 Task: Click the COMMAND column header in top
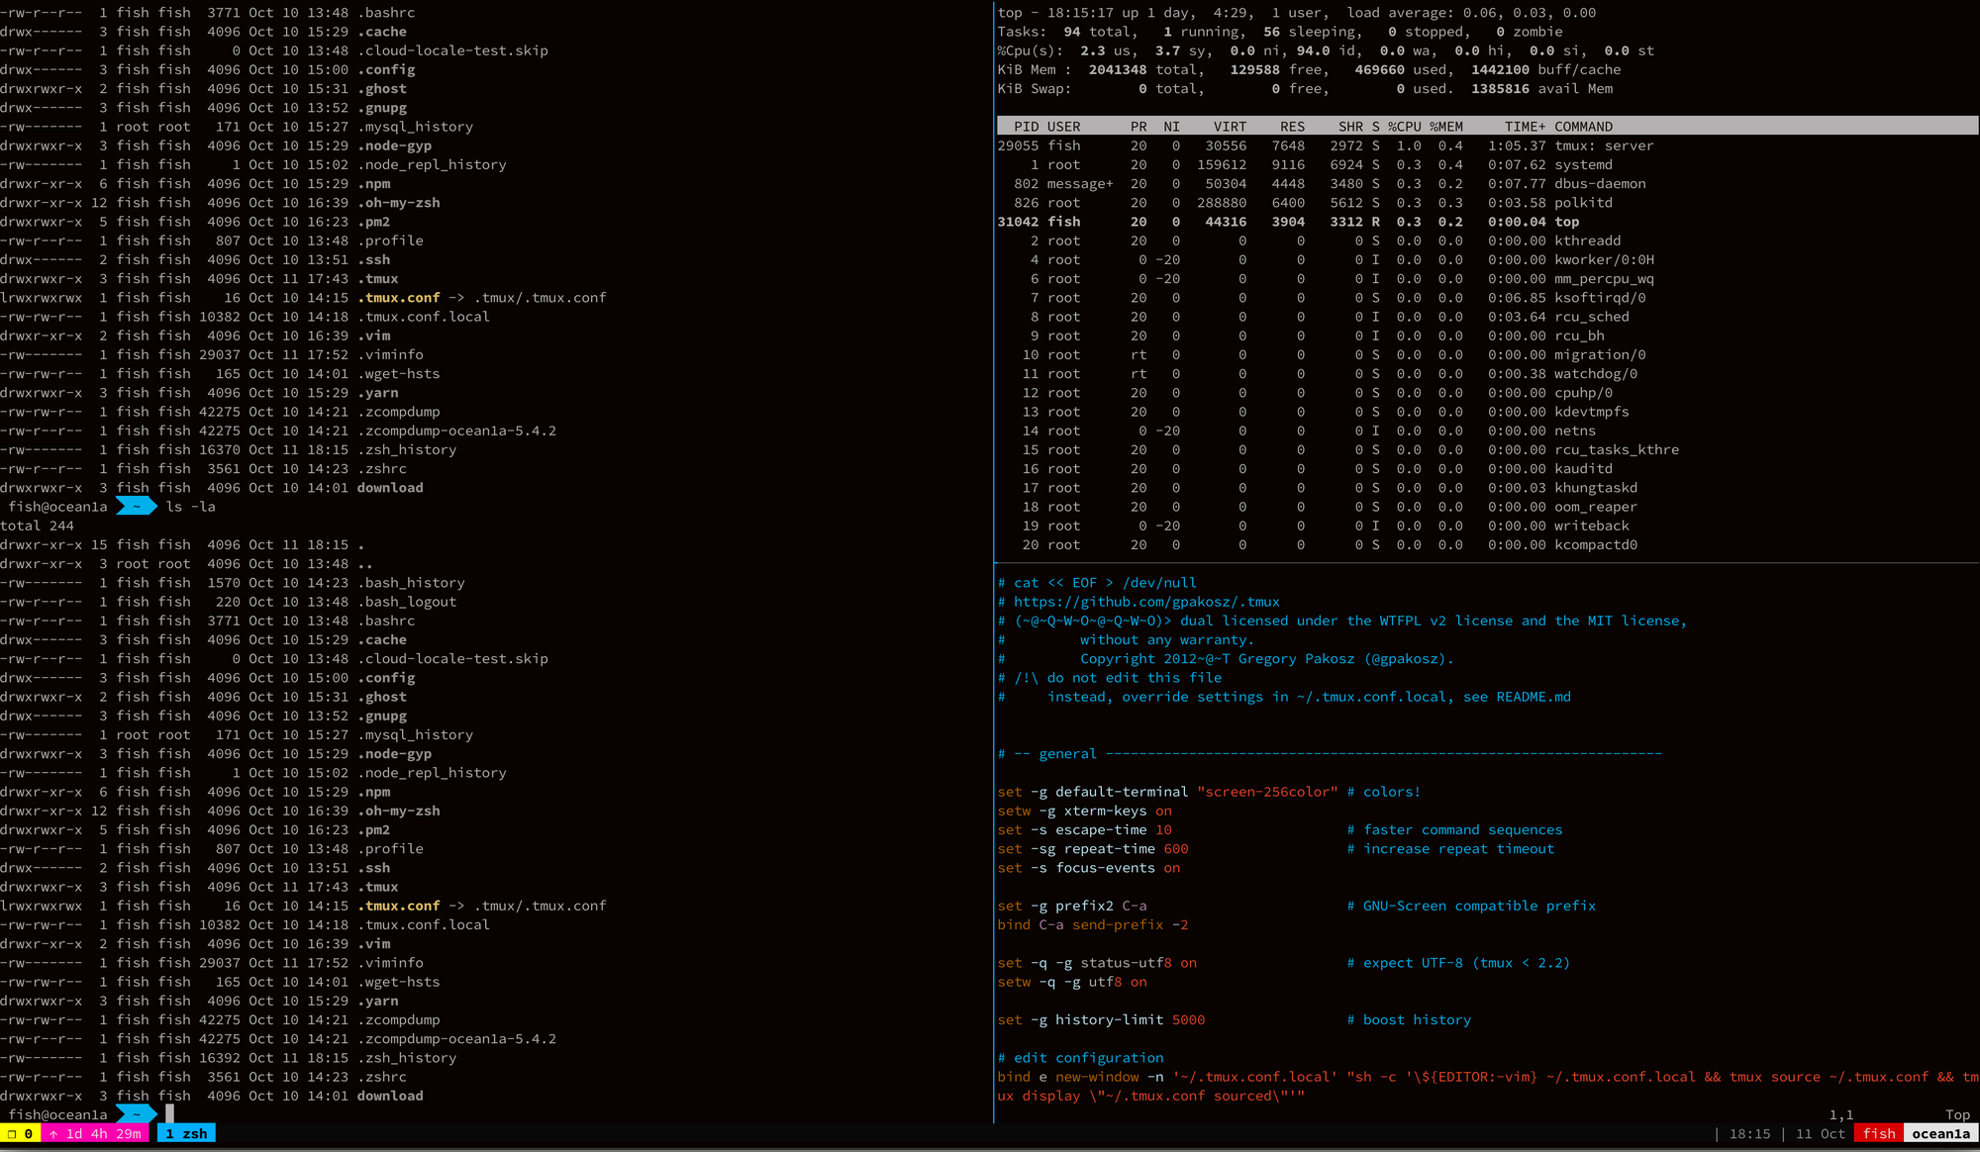(1583, 127)
